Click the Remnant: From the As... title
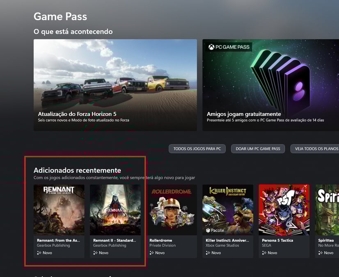339x277 pixels. click(58, 240)
